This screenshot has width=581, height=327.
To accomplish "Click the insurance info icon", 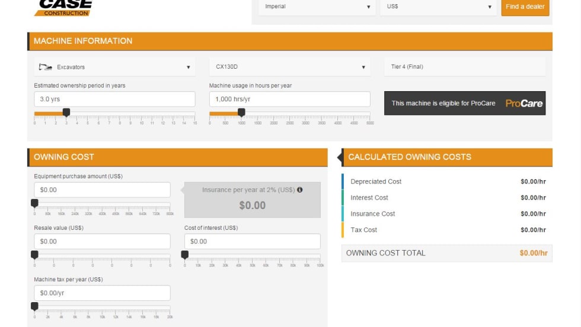I will [x=299, y=190].
